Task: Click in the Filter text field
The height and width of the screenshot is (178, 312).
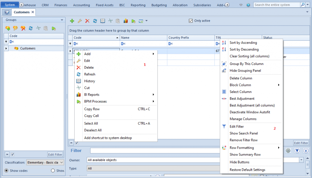Action: tap(155, 151)
